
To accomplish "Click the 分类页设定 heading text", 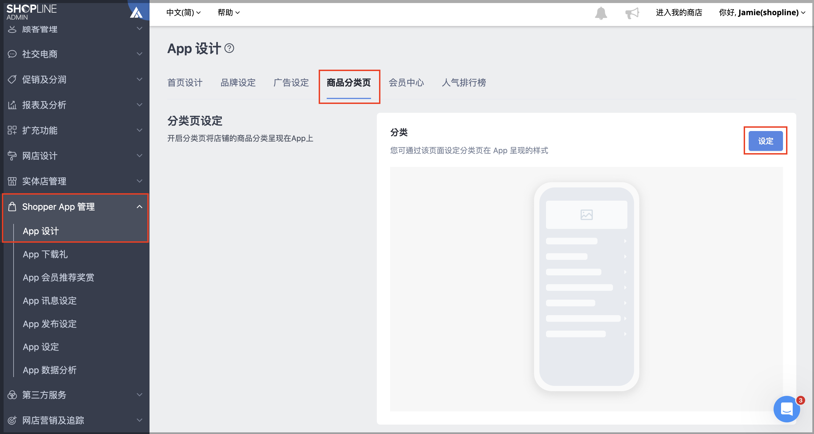I will click(195, 121).
